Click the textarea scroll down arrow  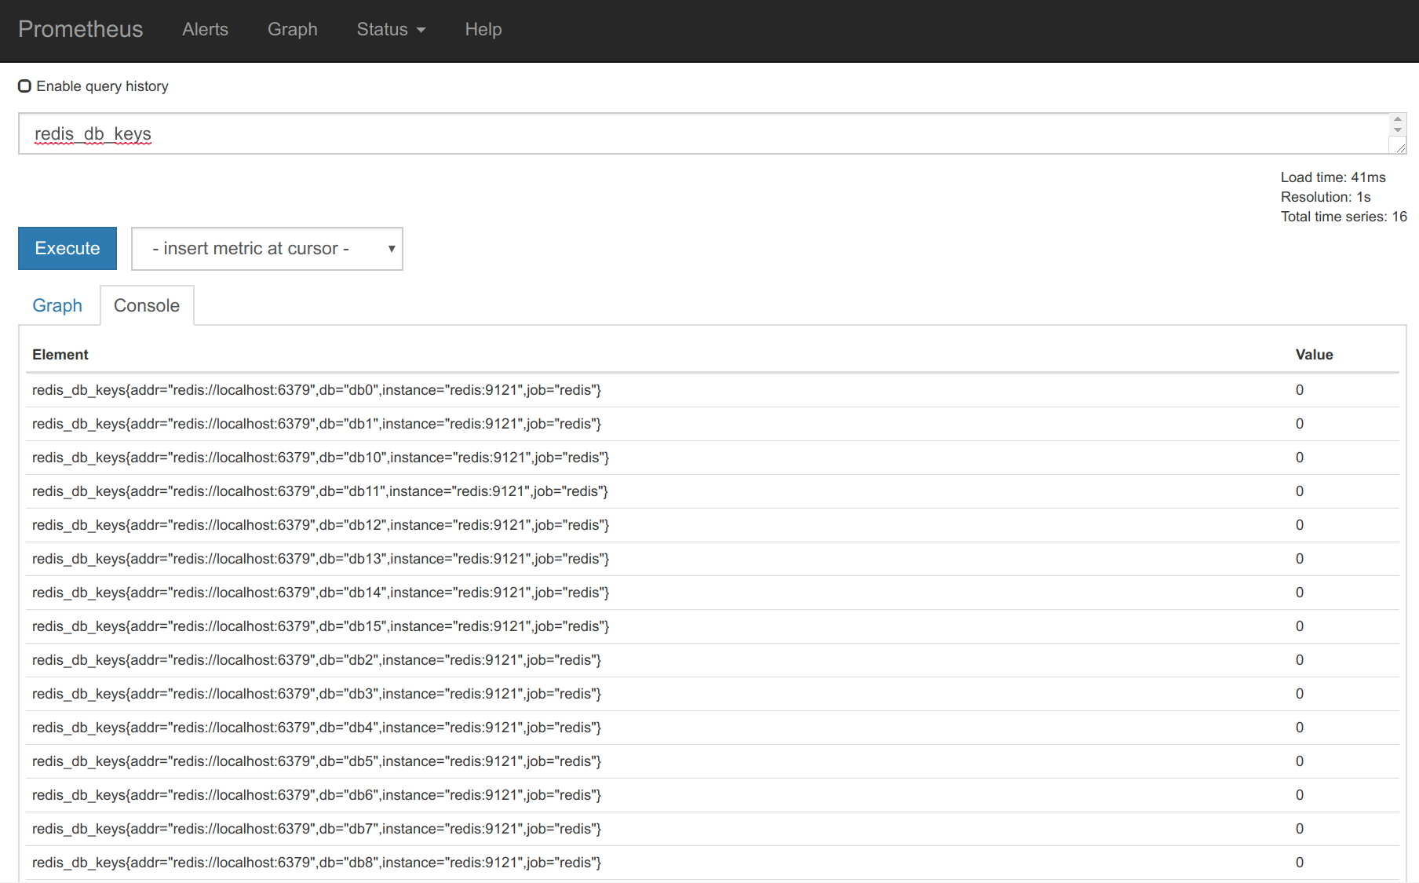coord(1398,132)
